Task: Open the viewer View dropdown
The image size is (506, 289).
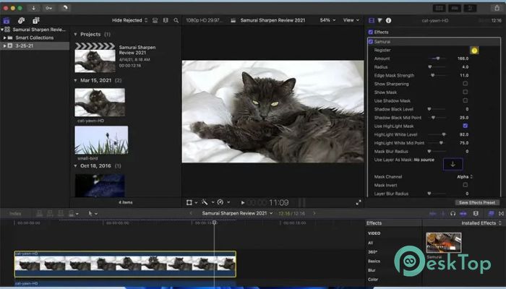Action: click(x=351, y=20)
